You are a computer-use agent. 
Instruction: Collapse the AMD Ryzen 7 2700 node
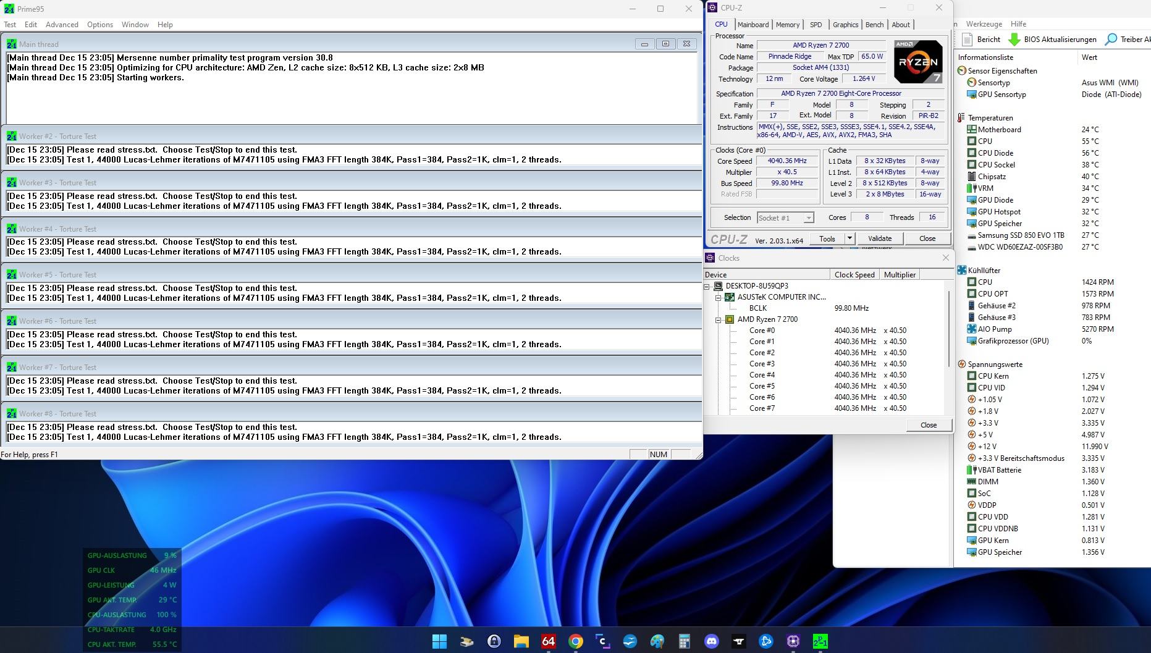coord(719,319)
